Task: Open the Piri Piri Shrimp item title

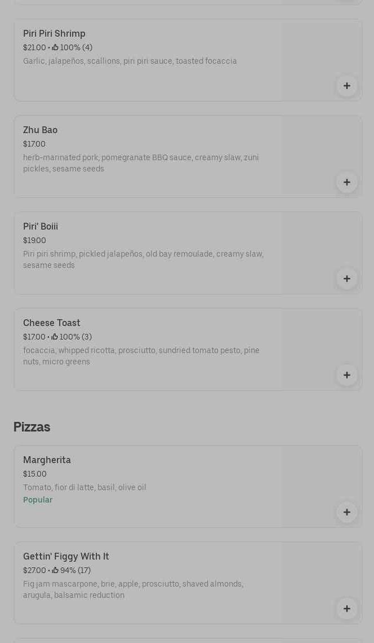Action: 54,34
